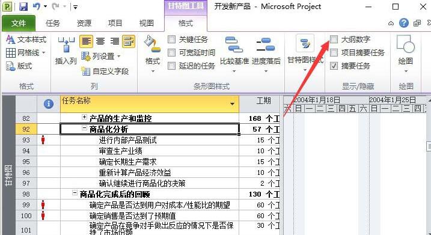Toggle the wrap text icon
Image resolution: width=431 pixels, height=235 pixels.
coord(129,41)
